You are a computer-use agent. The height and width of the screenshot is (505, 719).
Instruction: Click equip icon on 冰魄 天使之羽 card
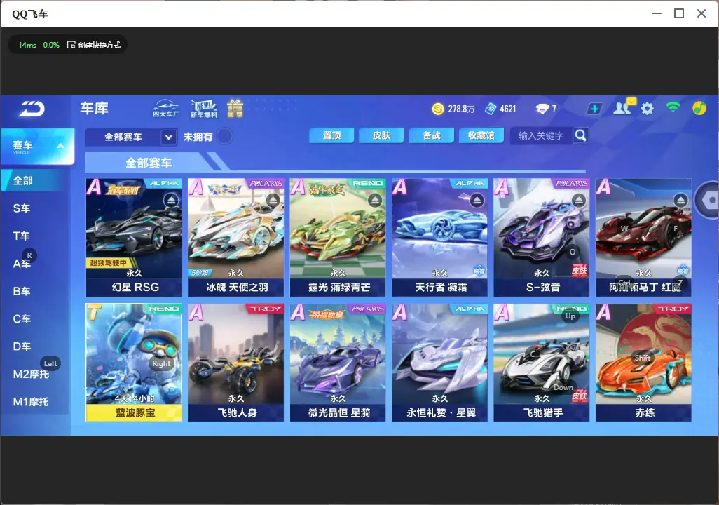click(273, 200)
